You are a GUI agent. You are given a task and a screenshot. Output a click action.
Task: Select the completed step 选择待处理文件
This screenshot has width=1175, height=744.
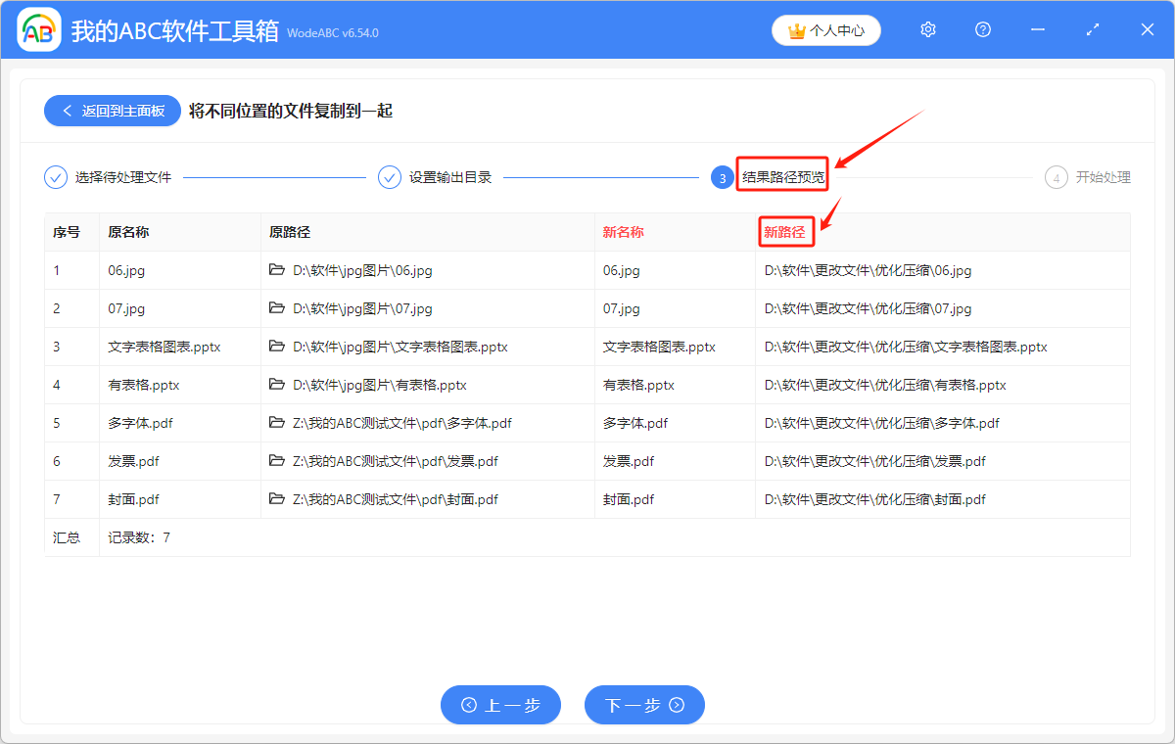point(105,177)
